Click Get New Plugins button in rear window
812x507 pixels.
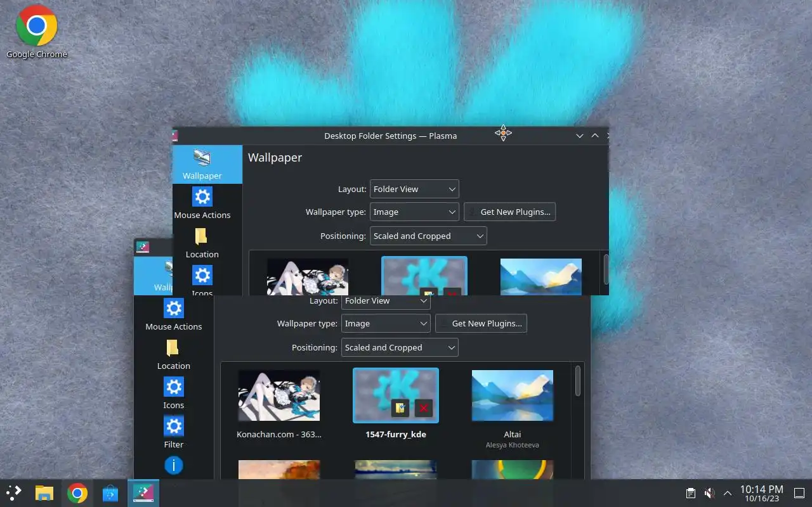point(481,323)
